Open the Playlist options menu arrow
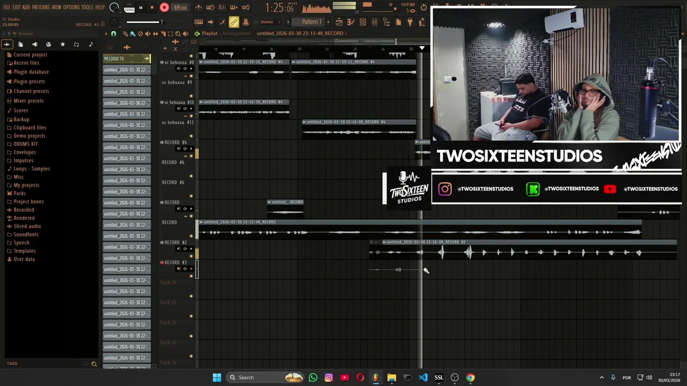The image size is (687, 386). tap(106, 33)
